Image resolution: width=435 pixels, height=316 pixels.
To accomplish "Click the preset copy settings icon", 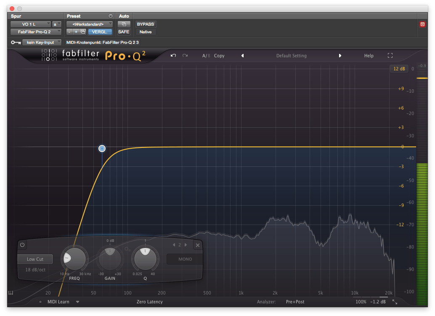I will coord(83,32).
